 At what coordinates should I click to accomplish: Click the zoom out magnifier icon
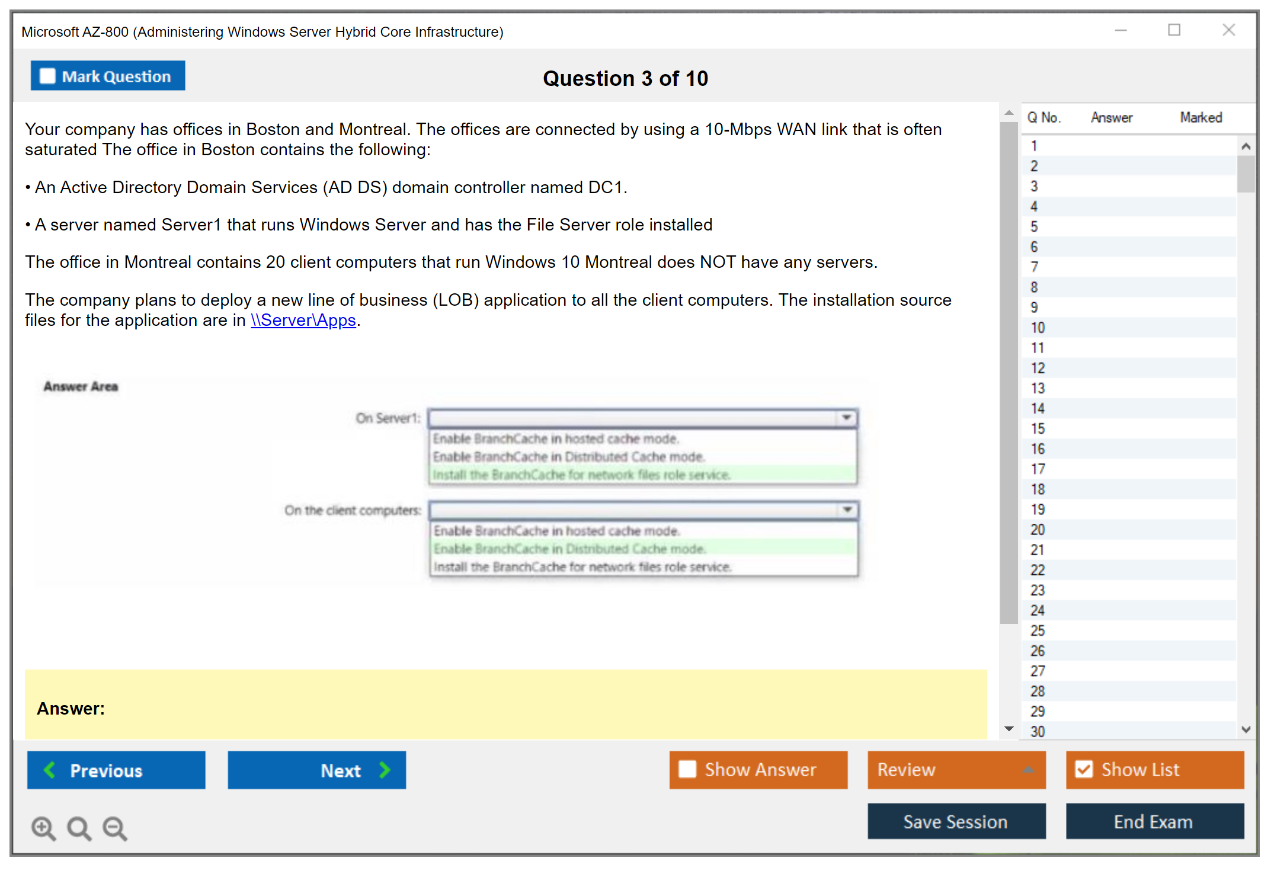point(114,828)
